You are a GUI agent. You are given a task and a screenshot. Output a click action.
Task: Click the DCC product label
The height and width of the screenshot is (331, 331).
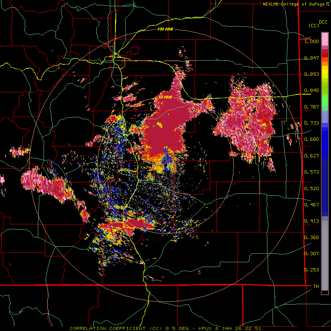(323, 22)
